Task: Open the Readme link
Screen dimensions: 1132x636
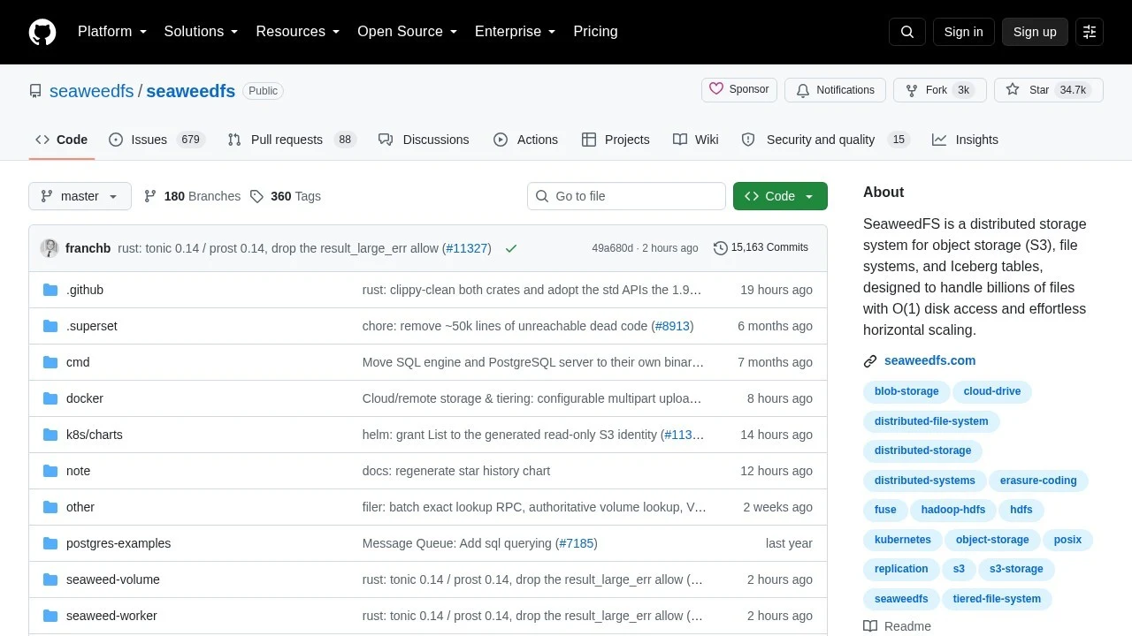Action: [x=898, y=626]
